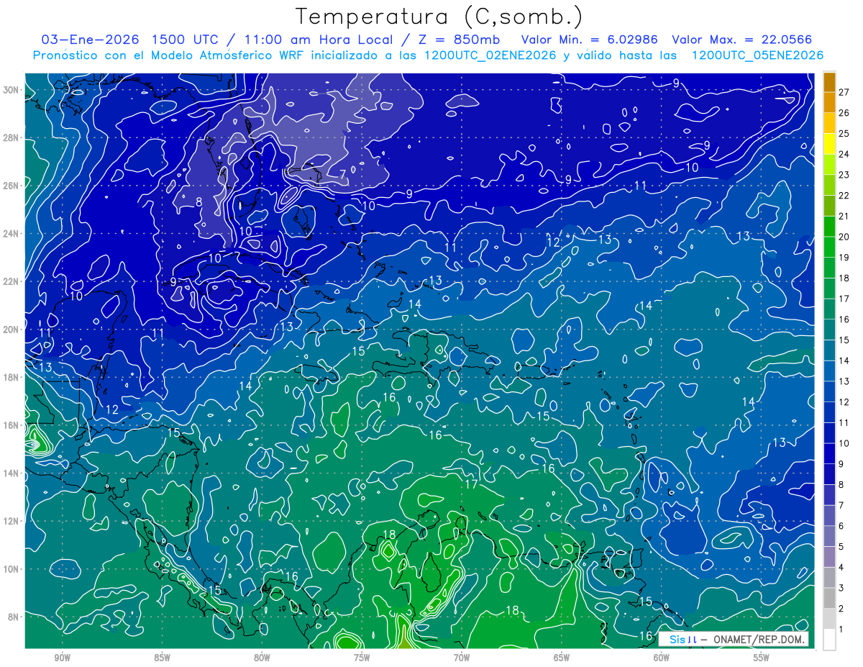
Task: Click the brown swatch above the 27 label
Action: 830,82
